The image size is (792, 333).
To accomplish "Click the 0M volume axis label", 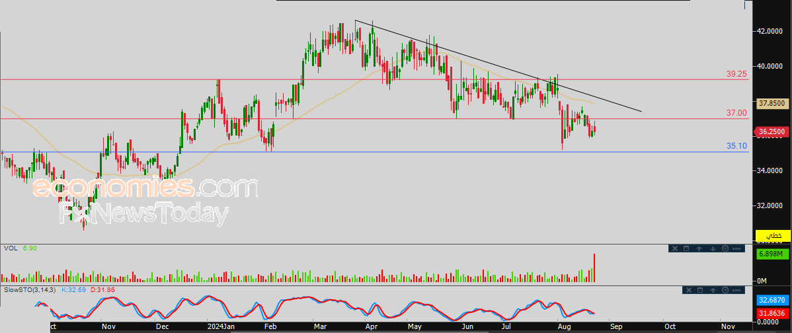I will point(762,281).
